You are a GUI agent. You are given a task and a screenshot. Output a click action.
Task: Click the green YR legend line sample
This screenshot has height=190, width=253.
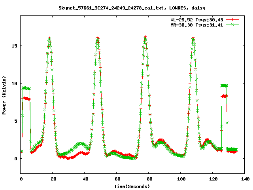(232, 25)
